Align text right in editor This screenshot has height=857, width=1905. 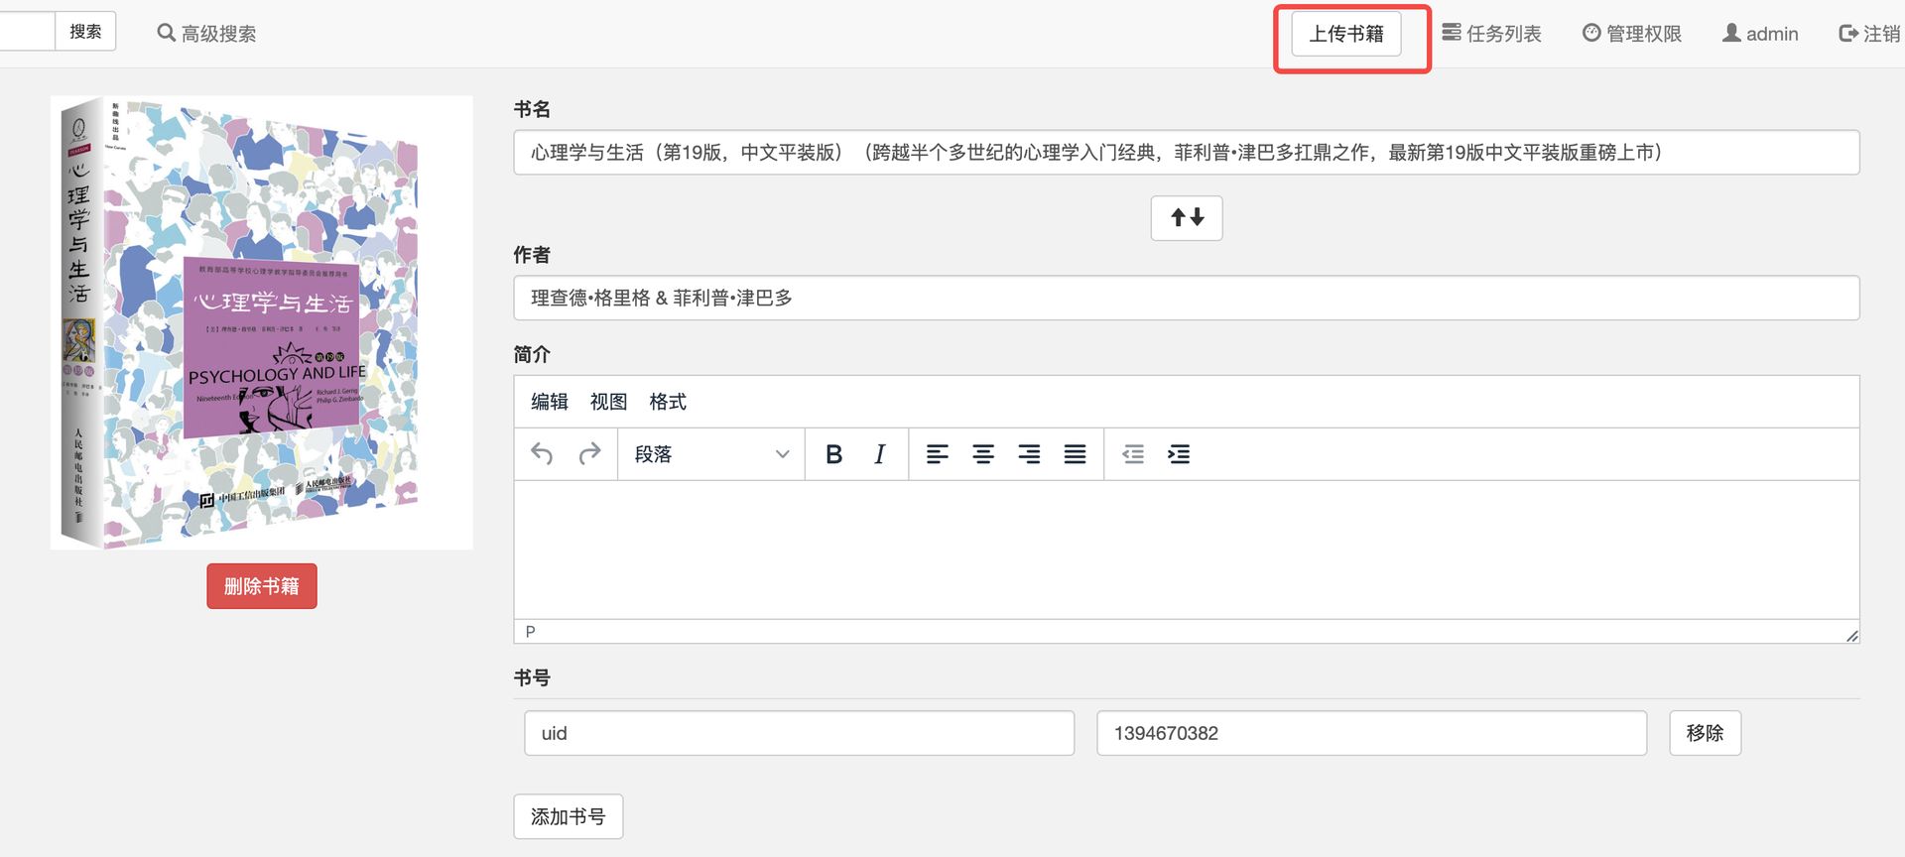pos(1029,454)
